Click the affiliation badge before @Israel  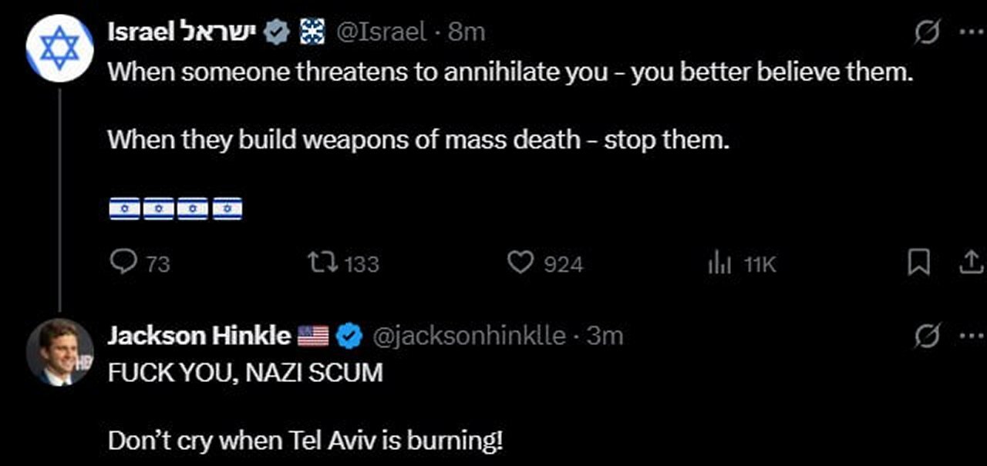[312, 32]
